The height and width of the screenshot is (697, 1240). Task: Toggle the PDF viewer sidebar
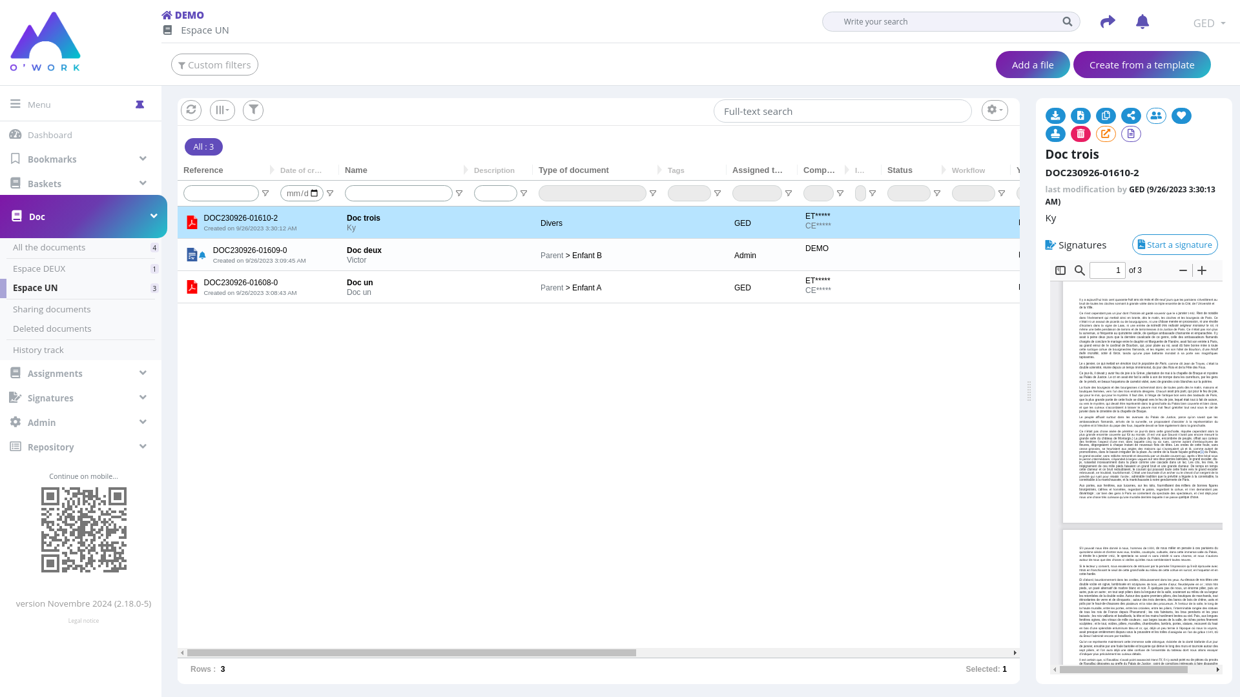[1060, 270]
